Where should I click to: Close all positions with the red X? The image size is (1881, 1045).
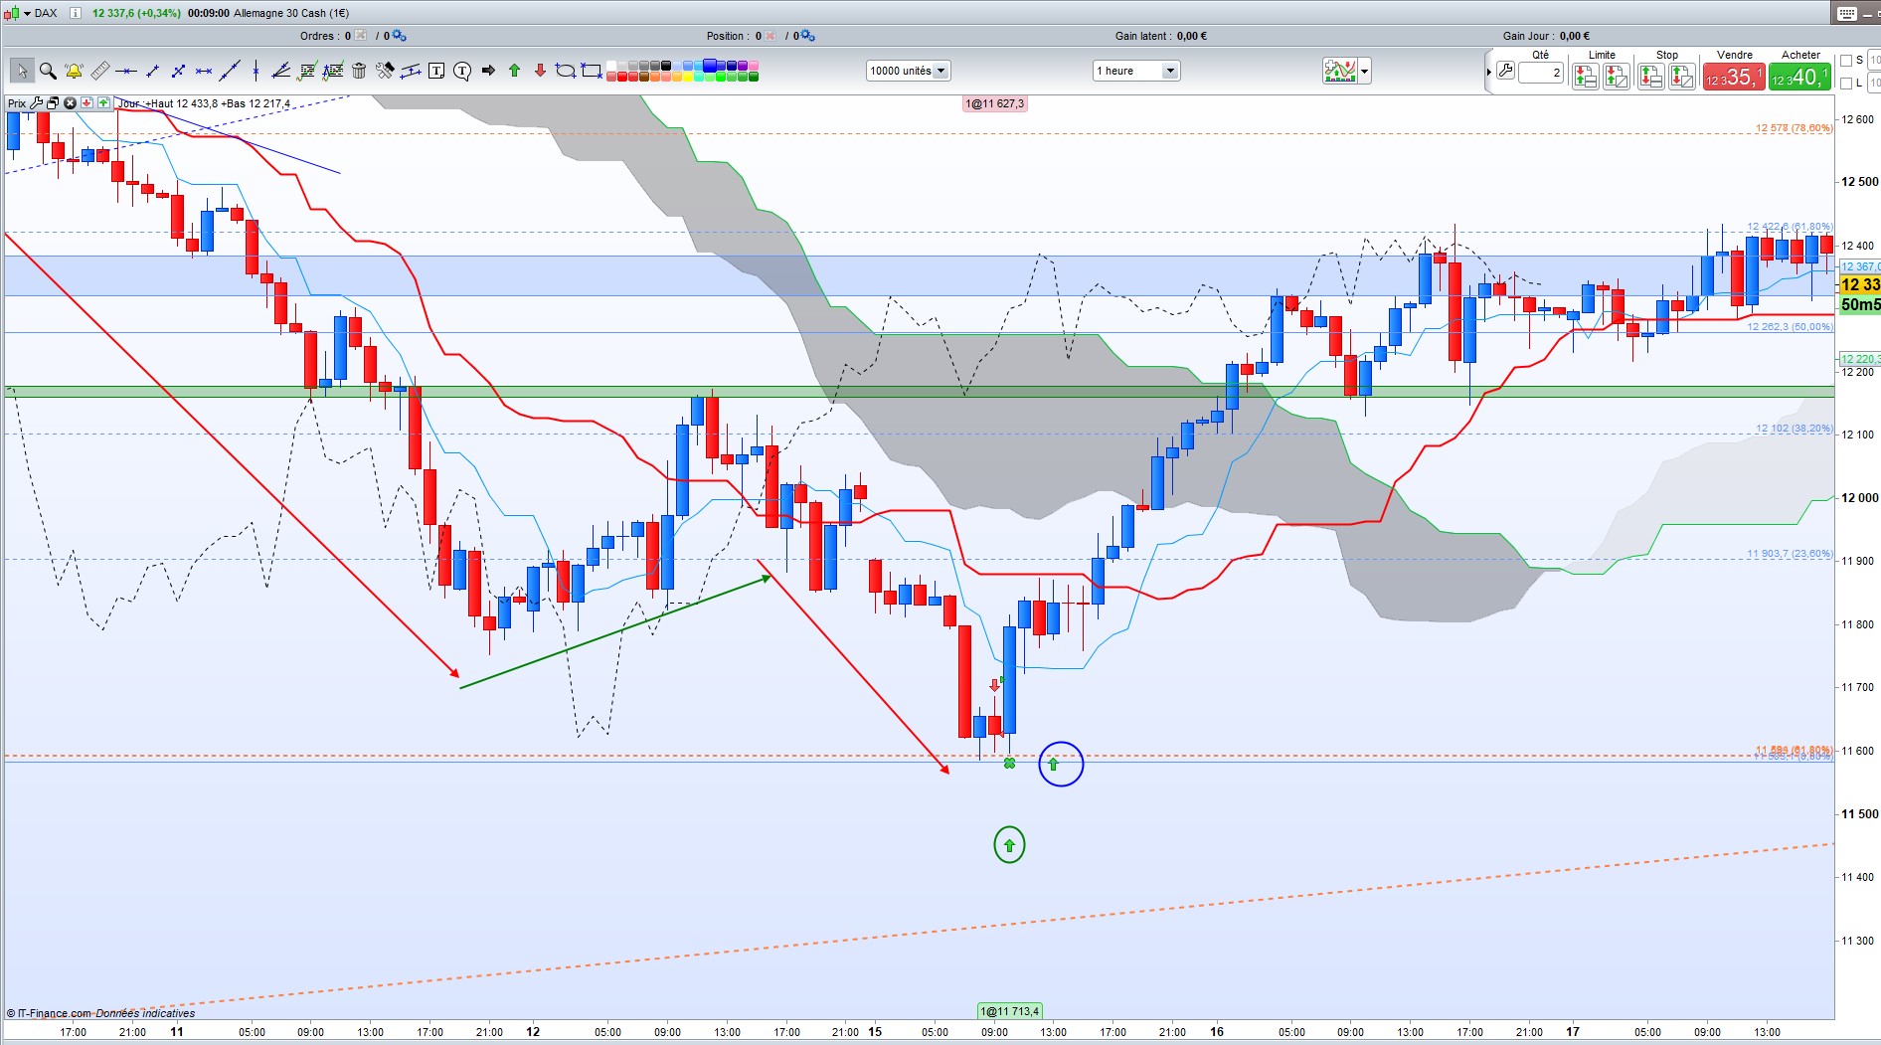pyautogui.click(x=769, y=36)
